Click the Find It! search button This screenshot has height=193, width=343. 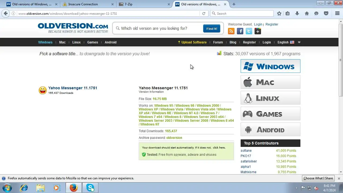pyautogui.click(x=212, y=29)
